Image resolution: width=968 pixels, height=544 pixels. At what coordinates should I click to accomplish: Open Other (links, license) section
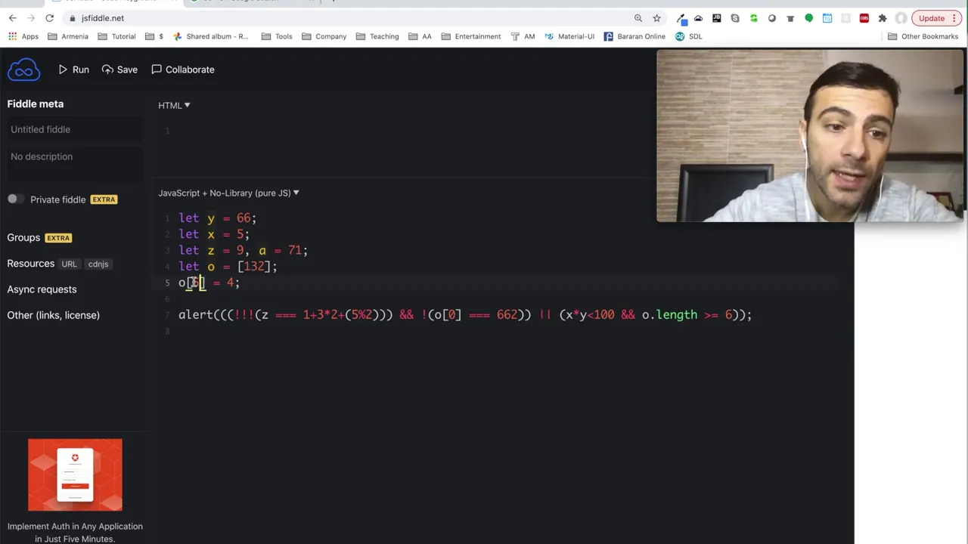pos(53,315)
